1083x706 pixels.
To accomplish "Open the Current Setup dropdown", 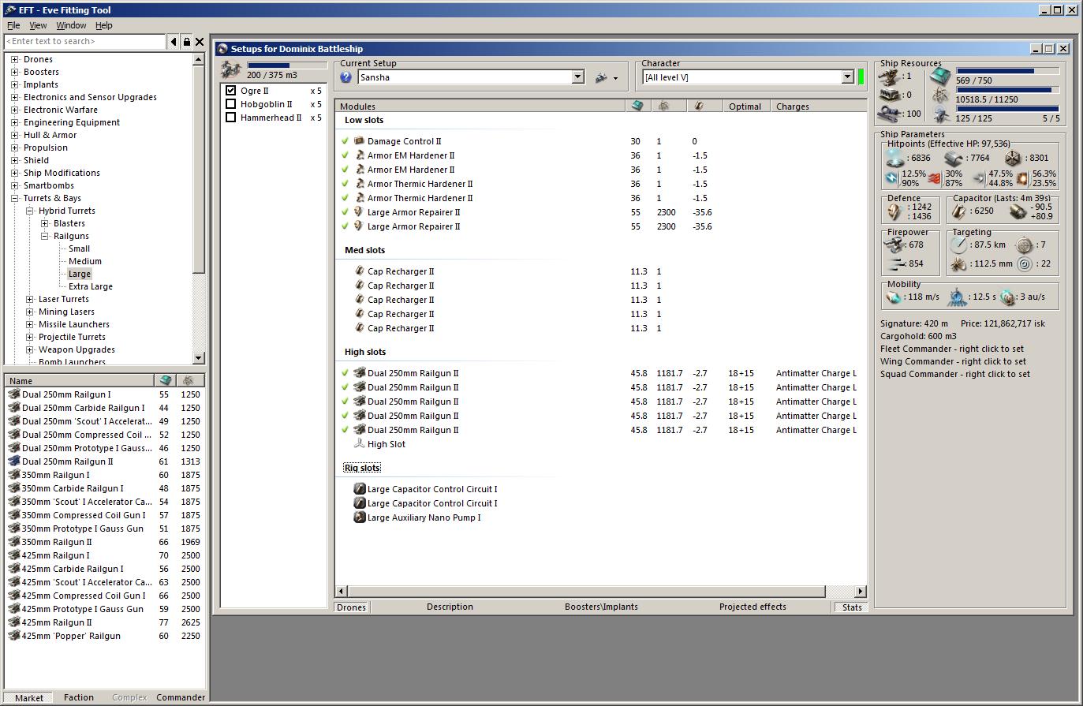I will pyautogui.click(x=578, y=77).
